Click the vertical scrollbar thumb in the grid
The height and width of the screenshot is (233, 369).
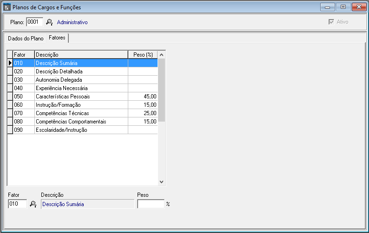click(161, 90)
